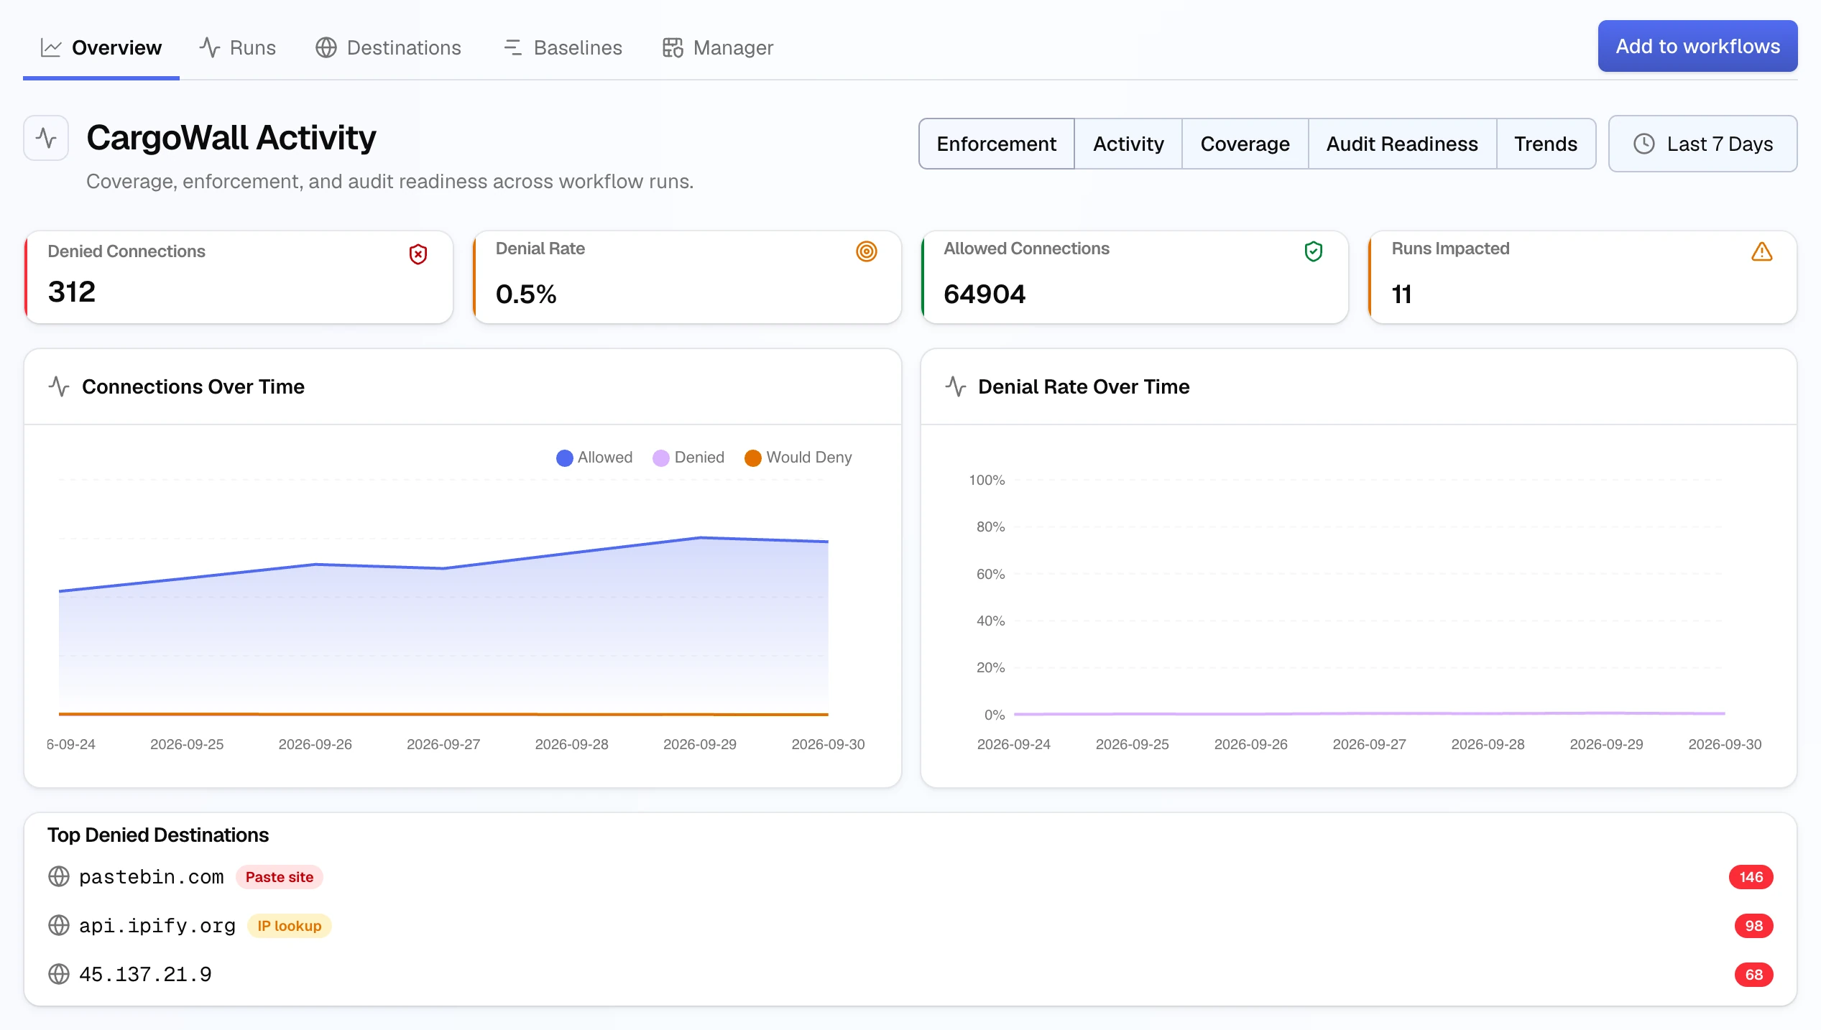This screenshot has height=1030, width=1821.
Task: Switch to the Runs tab
Action: [238, 47]
